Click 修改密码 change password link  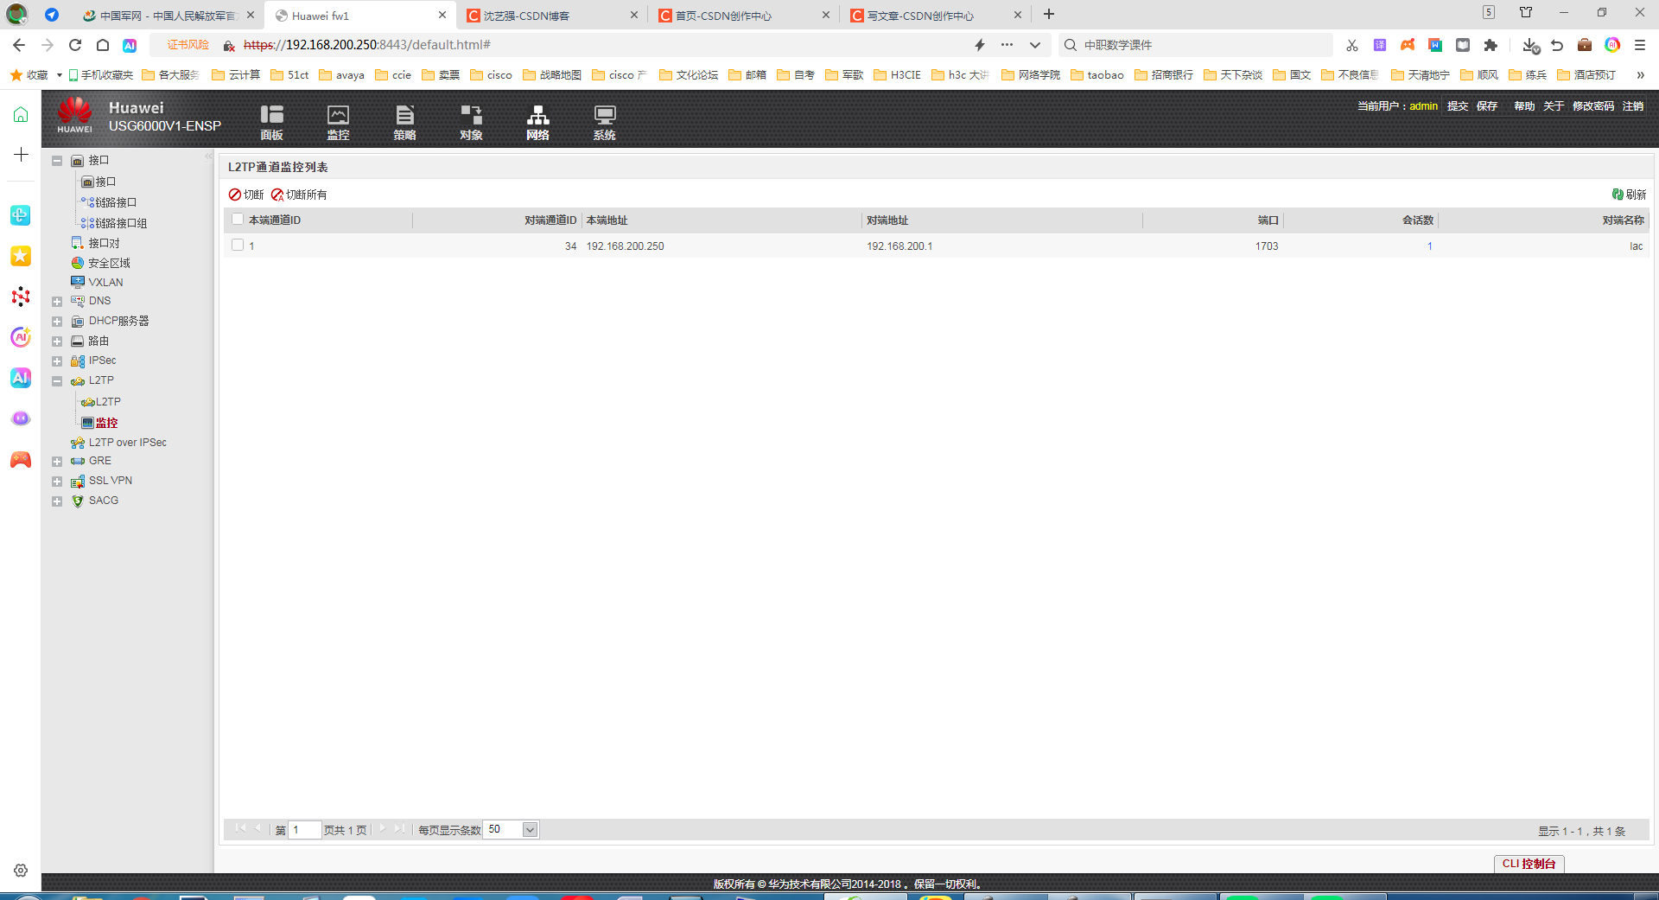(1593, 106)
